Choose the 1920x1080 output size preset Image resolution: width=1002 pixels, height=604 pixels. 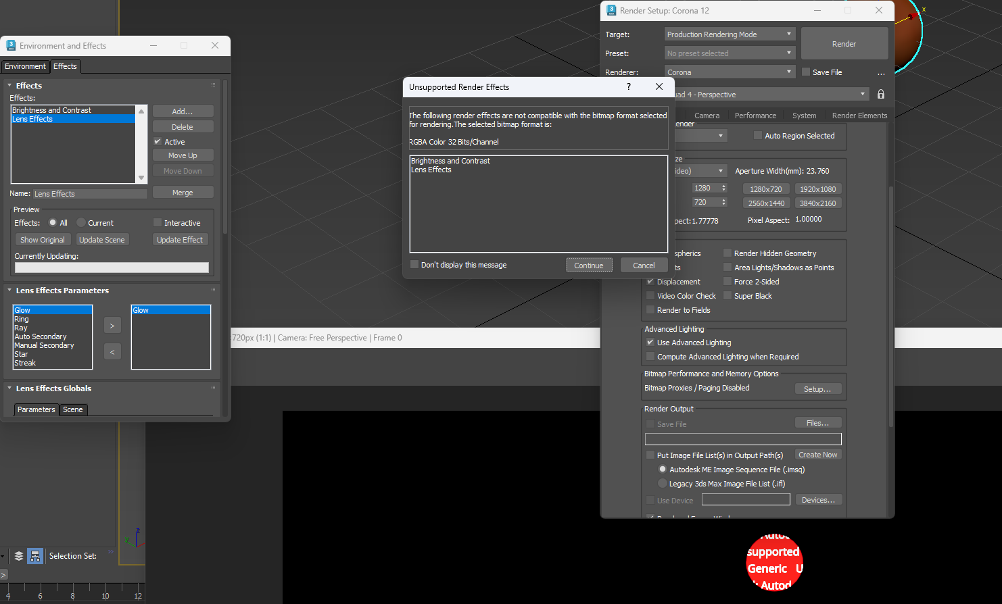(x=818, y=189)
